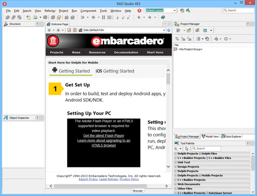Click the Tool Palette pointer arrow icon
Image resolution: width=257 pixels, height=196 pixels.
187,149
